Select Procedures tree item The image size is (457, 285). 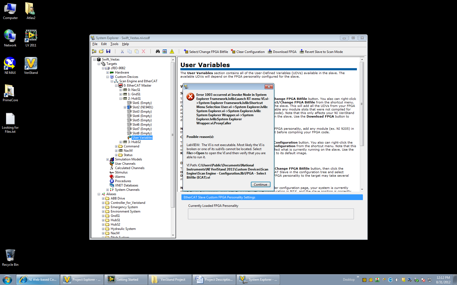pos(123,181)
